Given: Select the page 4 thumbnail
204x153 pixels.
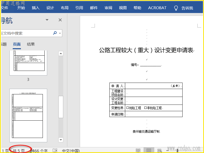Looking at the screenshot, I should pyautogui.click(x=28, y=116).
